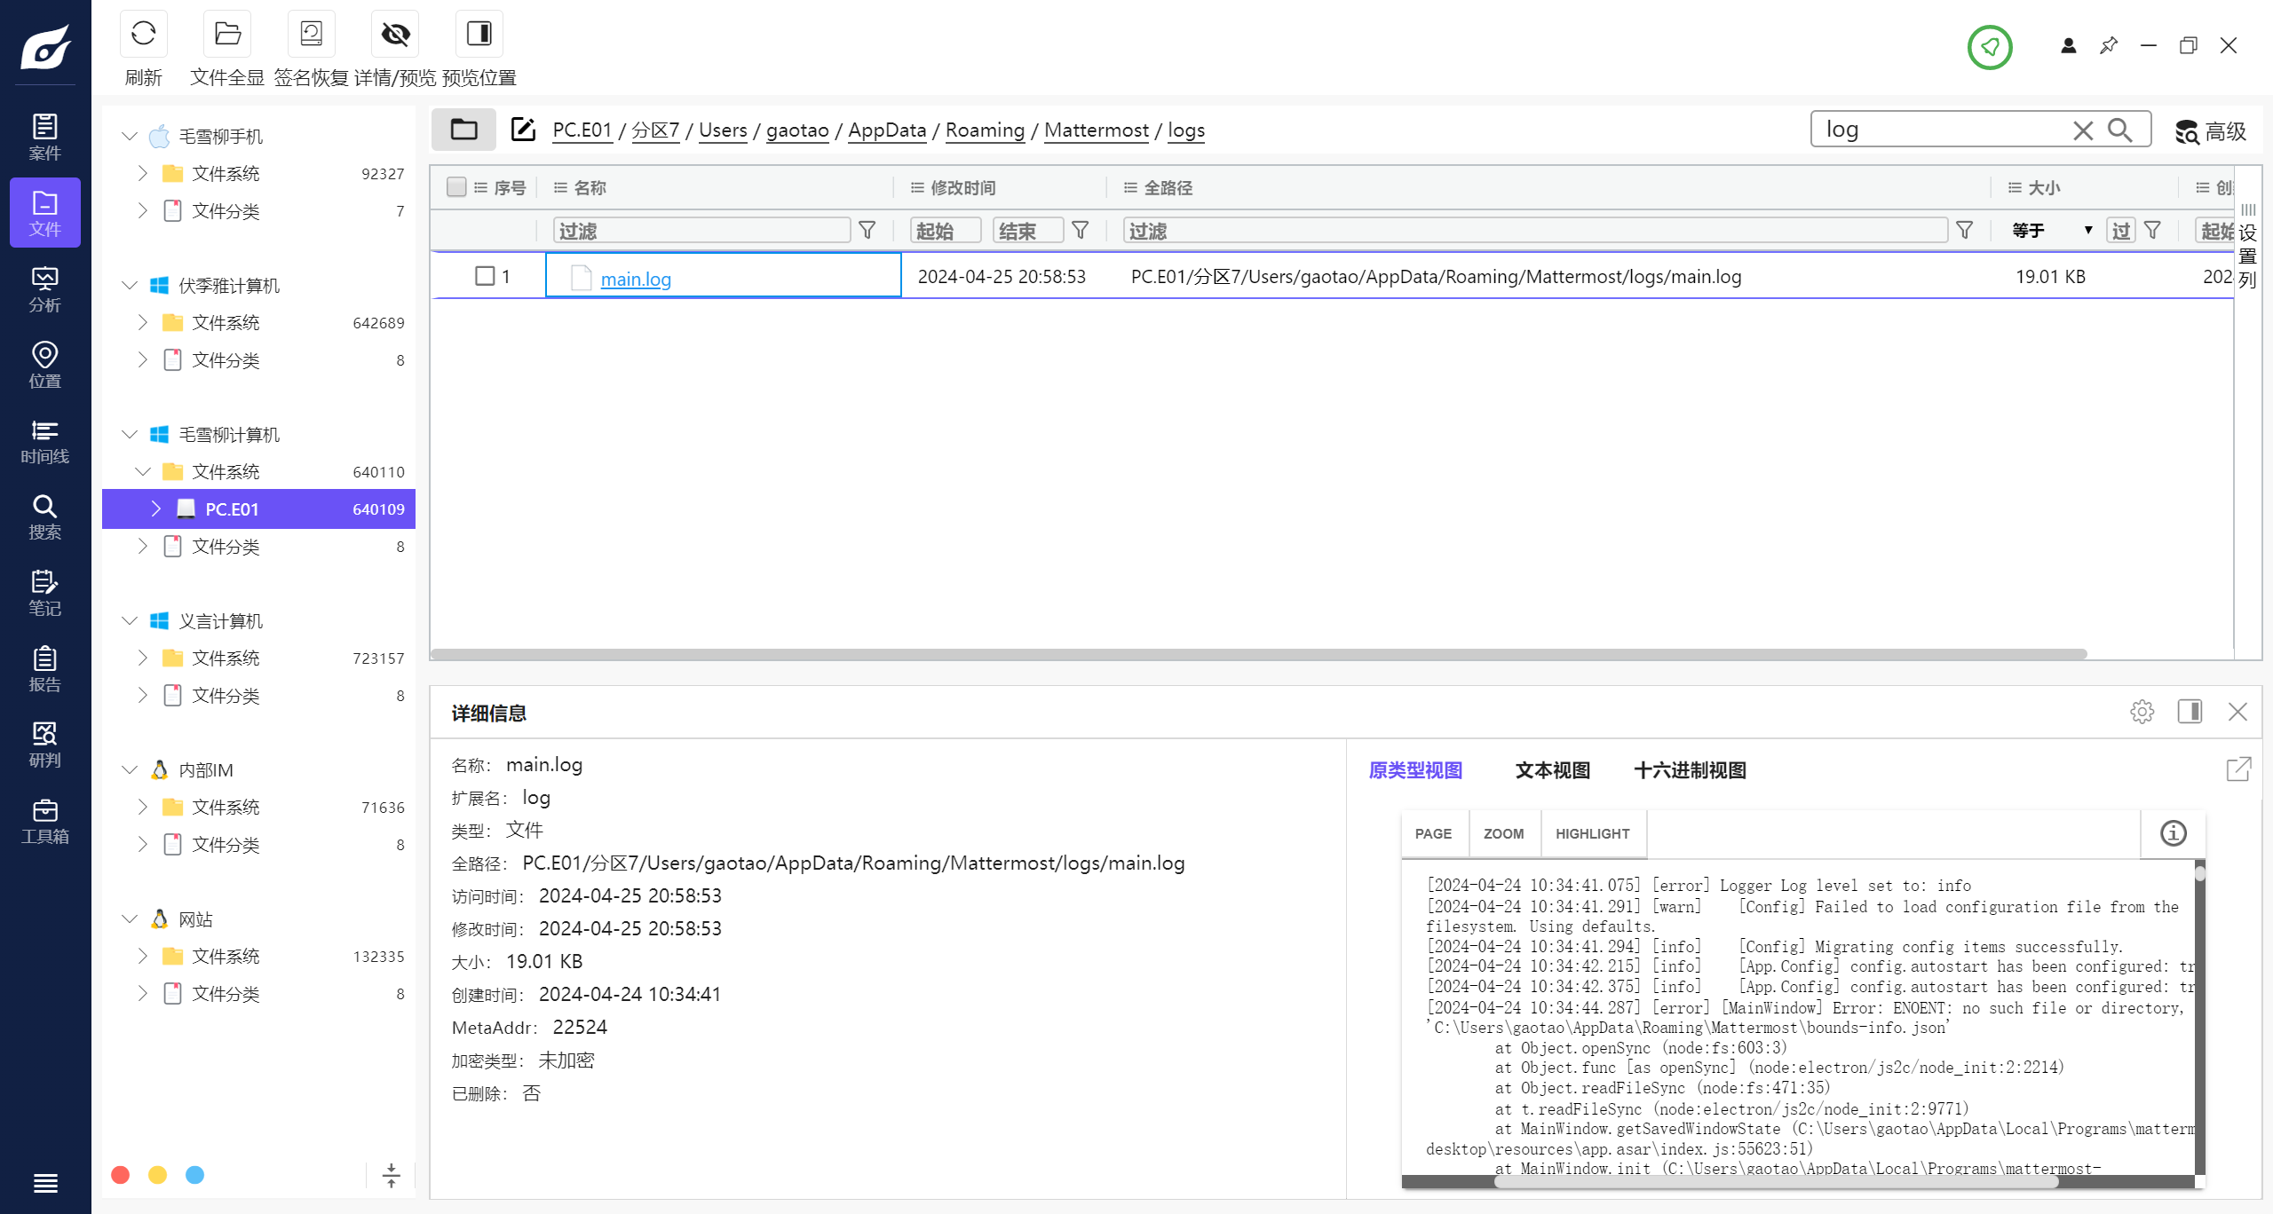The image size is (2273, 1214).
Task: Open the 时间线 timeline sidebar section
Action: [44, 442]
